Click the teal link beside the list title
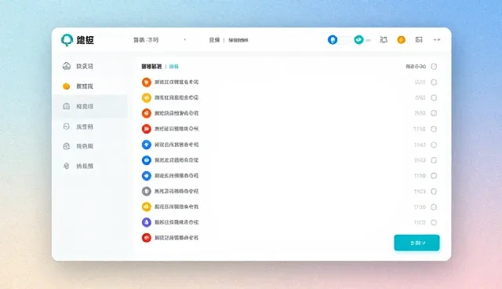502x289 pixels. coord(173,67)
